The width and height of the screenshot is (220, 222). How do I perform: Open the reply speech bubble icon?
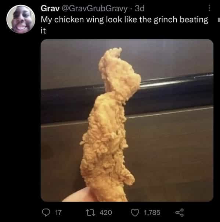46,212
